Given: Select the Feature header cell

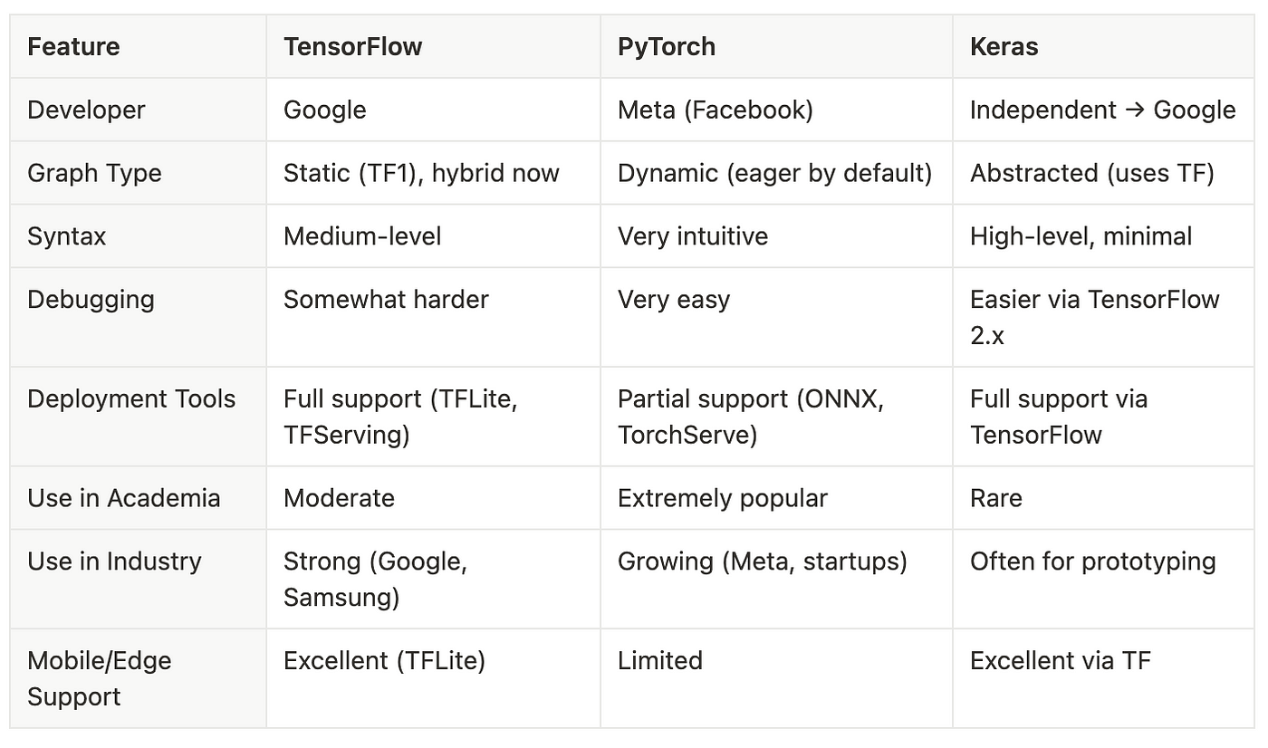Looking at the screenshot, I should pos(138,46).
